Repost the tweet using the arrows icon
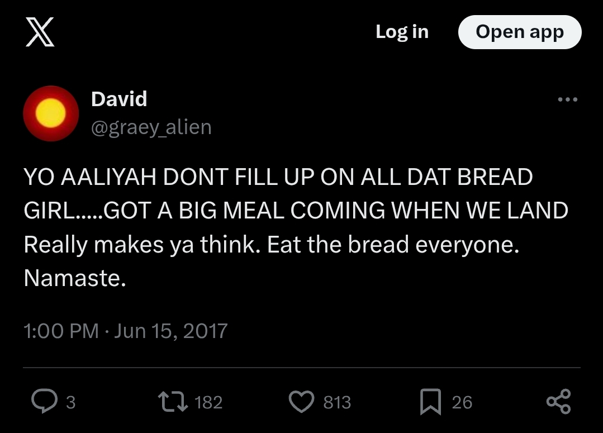The height and width of the screenshot is (433, 603). 173,402
